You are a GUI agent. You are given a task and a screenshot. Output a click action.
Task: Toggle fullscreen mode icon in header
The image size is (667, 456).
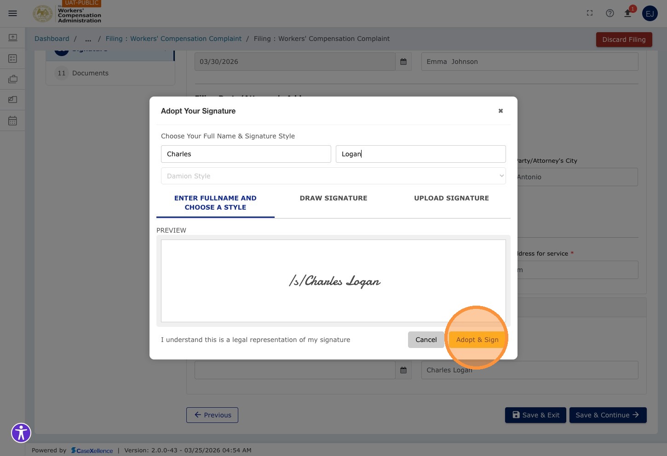[x=590, y=13]
